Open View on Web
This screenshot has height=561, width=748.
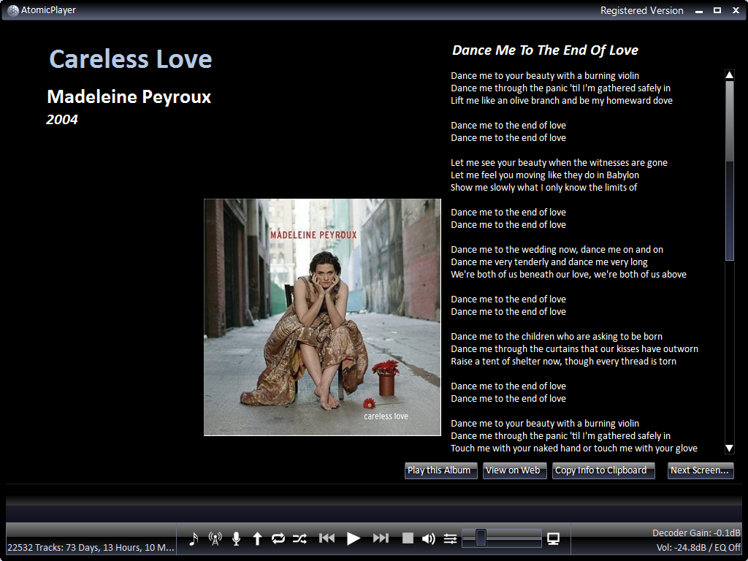[x=515, y=470]
